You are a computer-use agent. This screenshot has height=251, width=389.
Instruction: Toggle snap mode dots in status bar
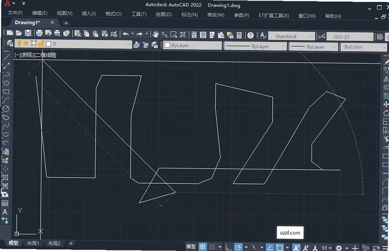tap(212, 247)
